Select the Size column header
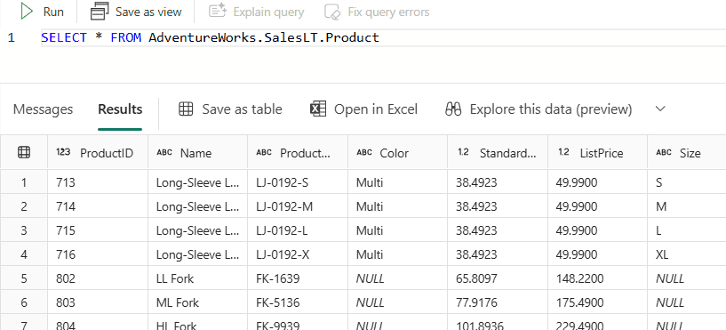Image resolution: width=726 pixels, height=330 pixels. coord(687,151)
